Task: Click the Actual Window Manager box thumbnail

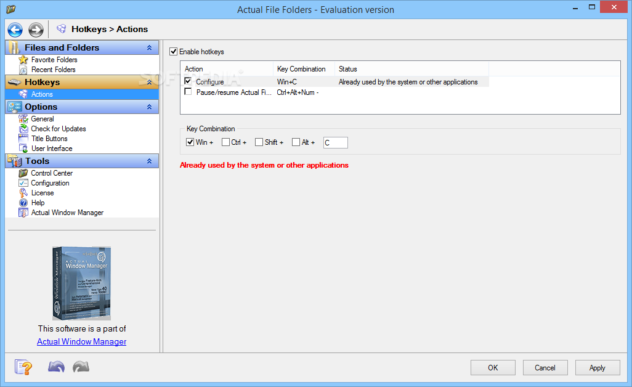Action: coord(81,283)
